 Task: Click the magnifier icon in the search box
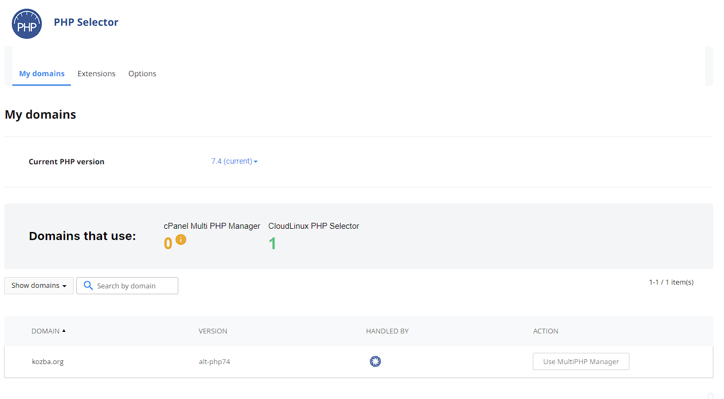point(89,286)
